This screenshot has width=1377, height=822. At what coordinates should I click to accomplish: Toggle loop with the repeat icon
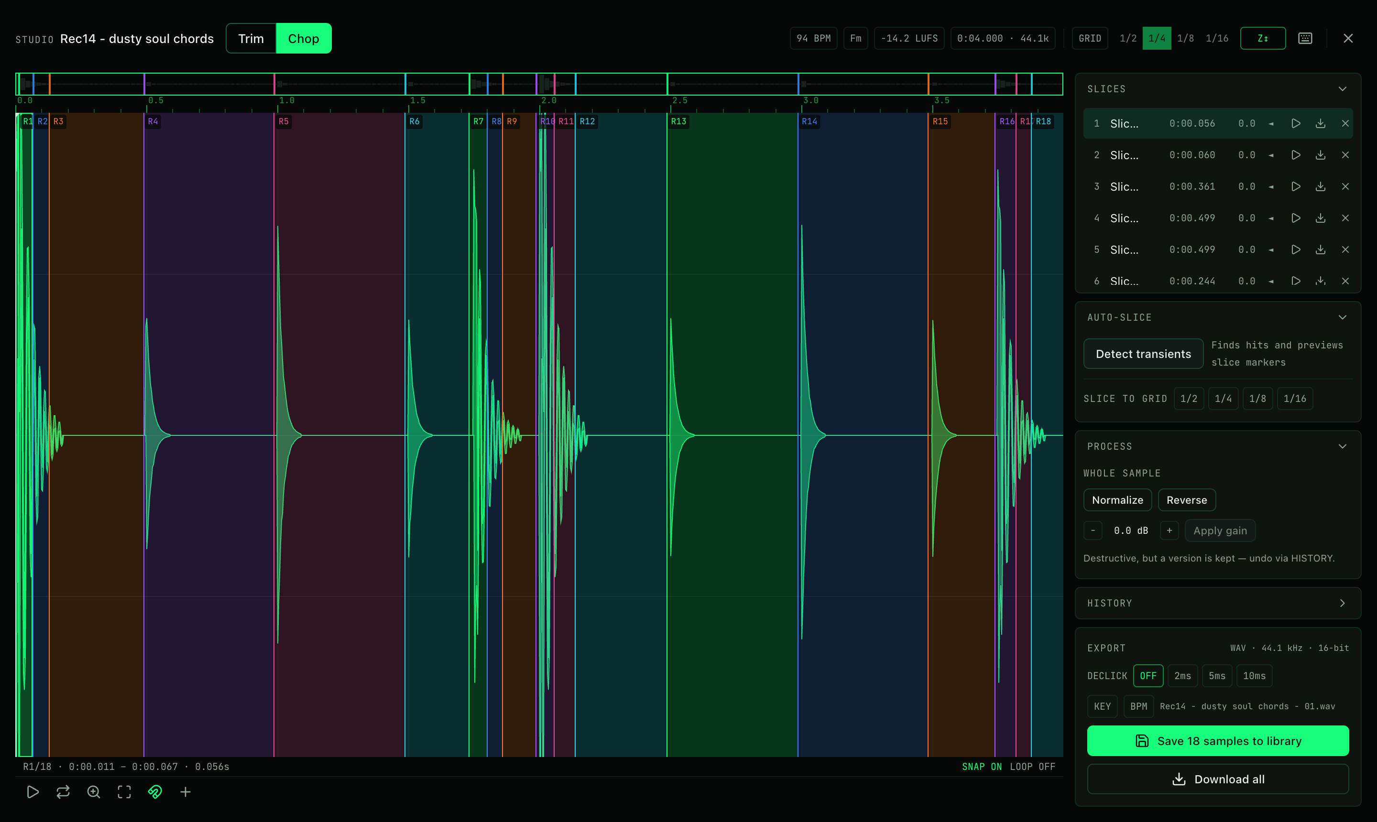pyautogui.click(x=63, y=792)
